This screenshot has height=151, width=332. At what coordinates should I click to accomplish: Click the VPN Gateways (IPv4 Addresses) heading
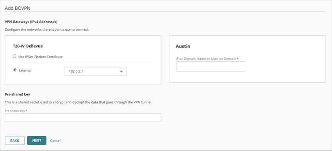tap(31, 22)
